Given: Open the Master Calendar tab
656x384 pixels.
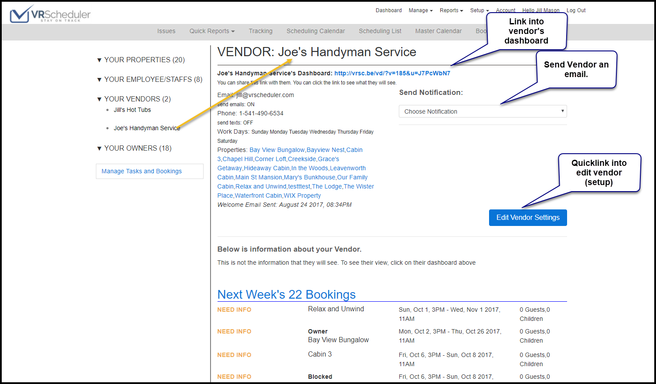Looking at the screenshot, I should (438, 31).
